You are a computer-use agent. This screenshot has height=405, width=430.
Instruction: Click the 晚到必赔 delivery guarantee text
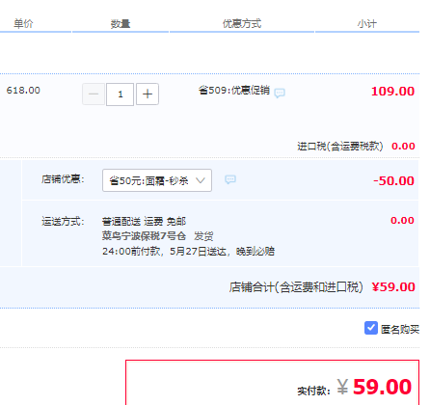[255, 251]
